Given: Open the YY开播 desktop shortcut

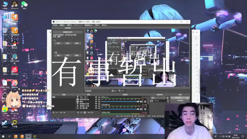Looking at the screenshot, I should (x=15, y=124).
